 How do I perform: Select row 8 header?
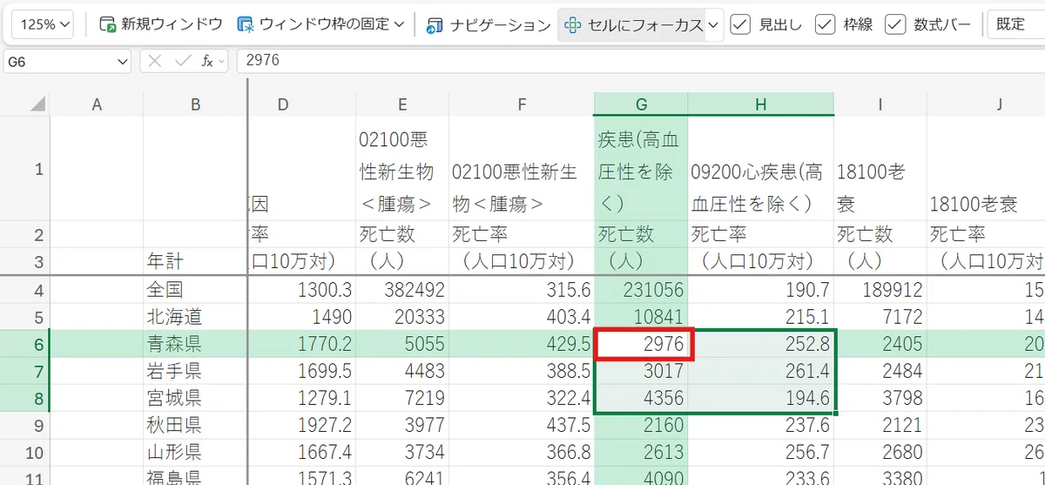24,400
